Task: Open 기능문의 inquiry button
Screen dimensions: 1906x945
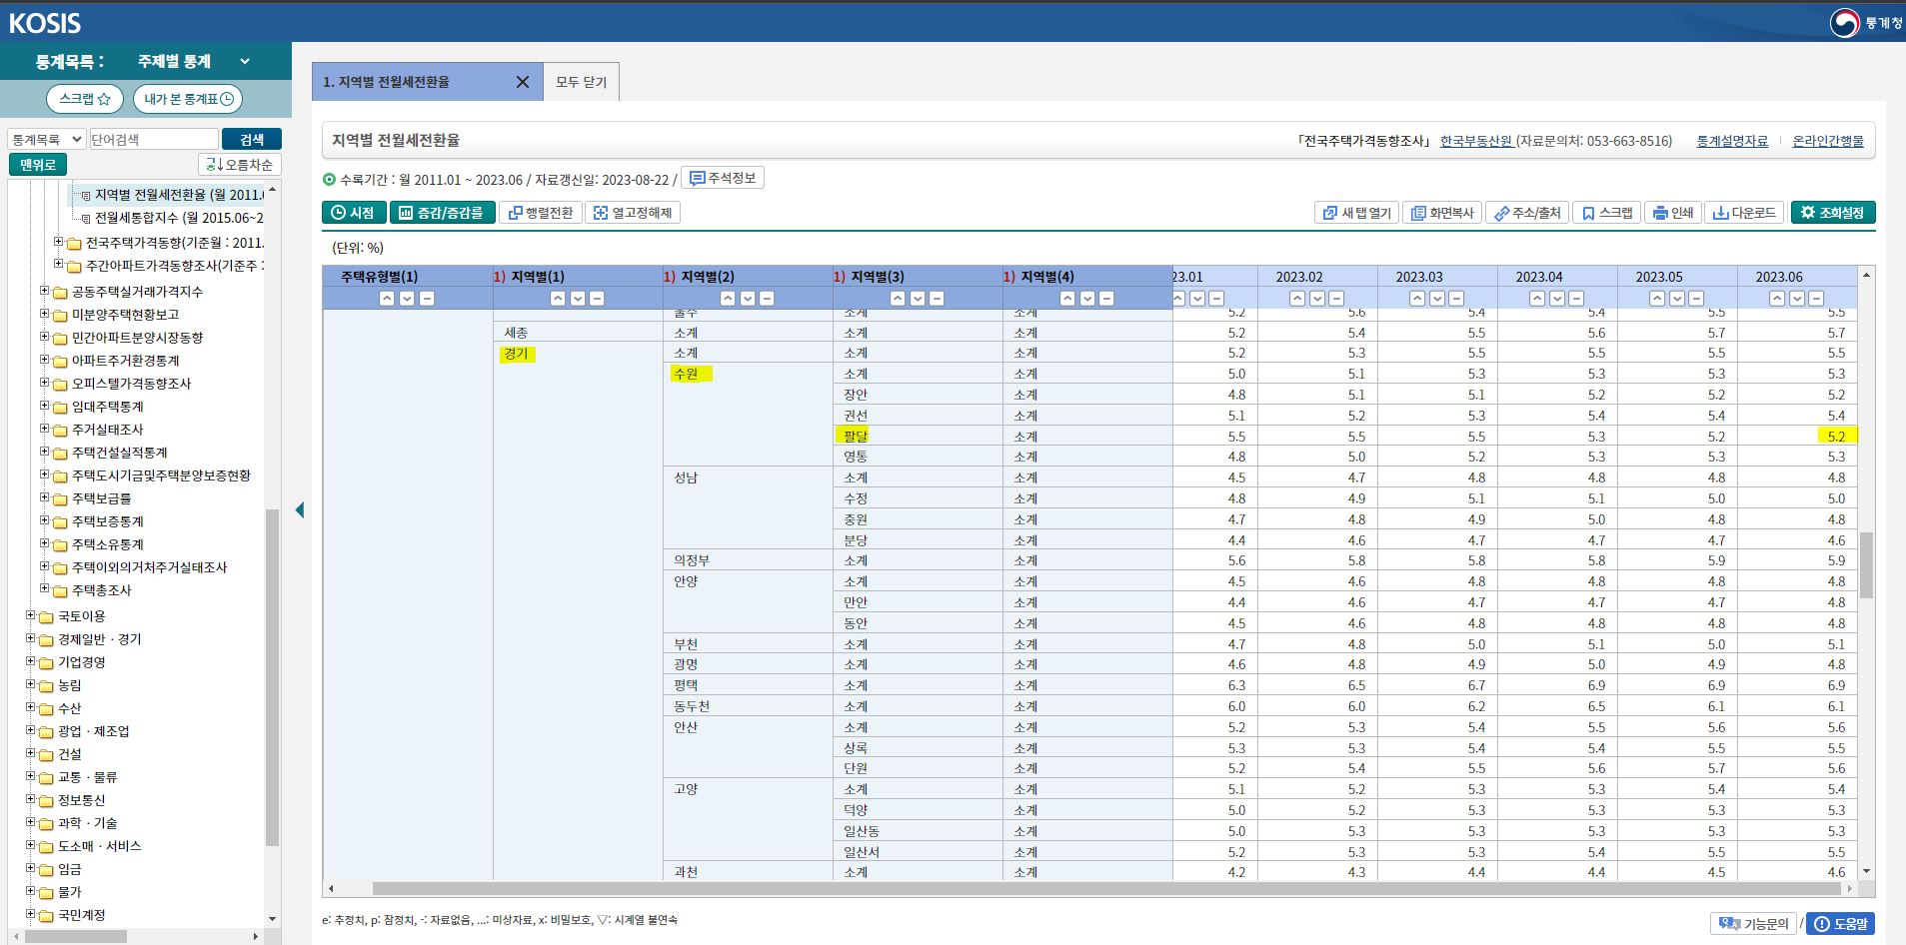Action: tap(1754, 923)
